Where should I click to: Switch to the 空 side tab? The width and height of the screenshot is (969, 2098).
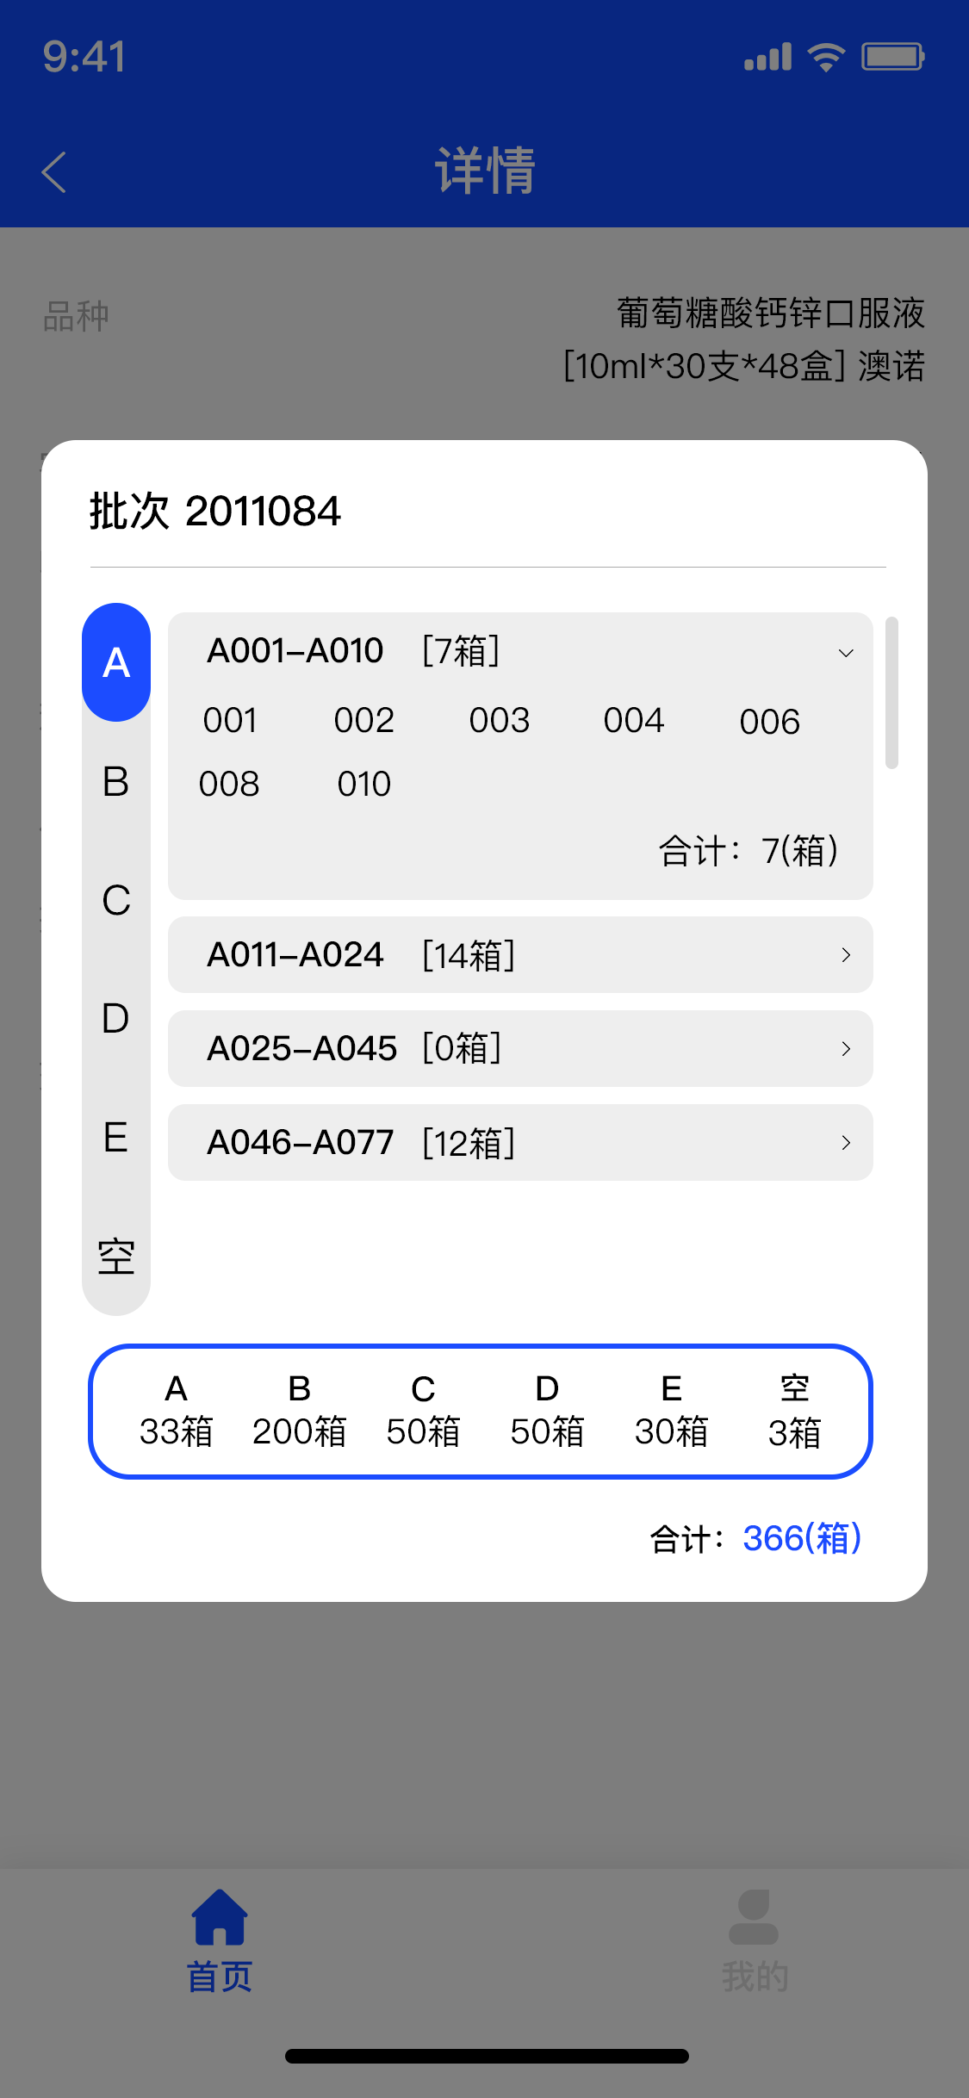(x=116, y=1257)
